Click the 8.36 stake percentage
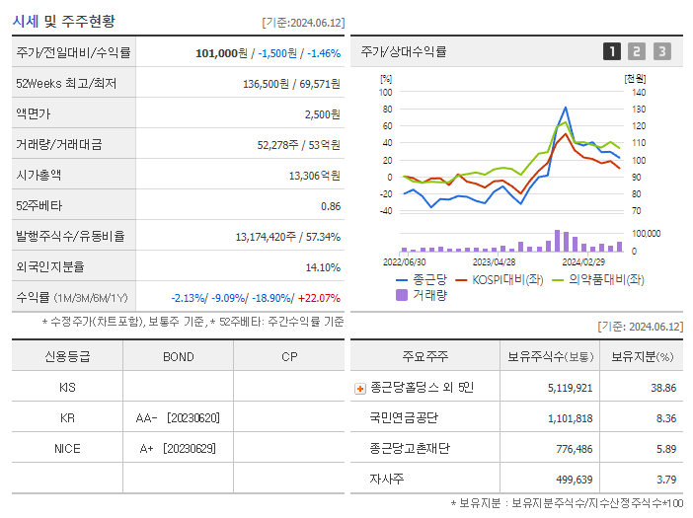Viewport: 693px width, 518px height. coord(666,418)
